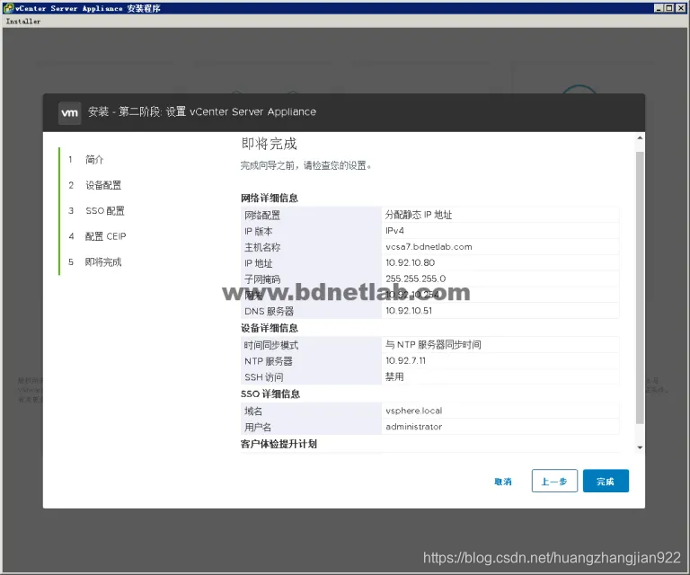Click the vm logo in the dialog header
This screenshot has height=575, width=690.
pos(69,113)
